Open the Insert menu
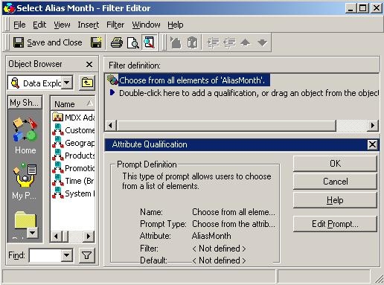Screen dimensions: 384x285 [89, 25]
